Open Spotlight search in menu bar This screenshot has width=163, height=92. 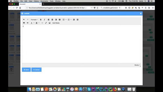(145, 1)
